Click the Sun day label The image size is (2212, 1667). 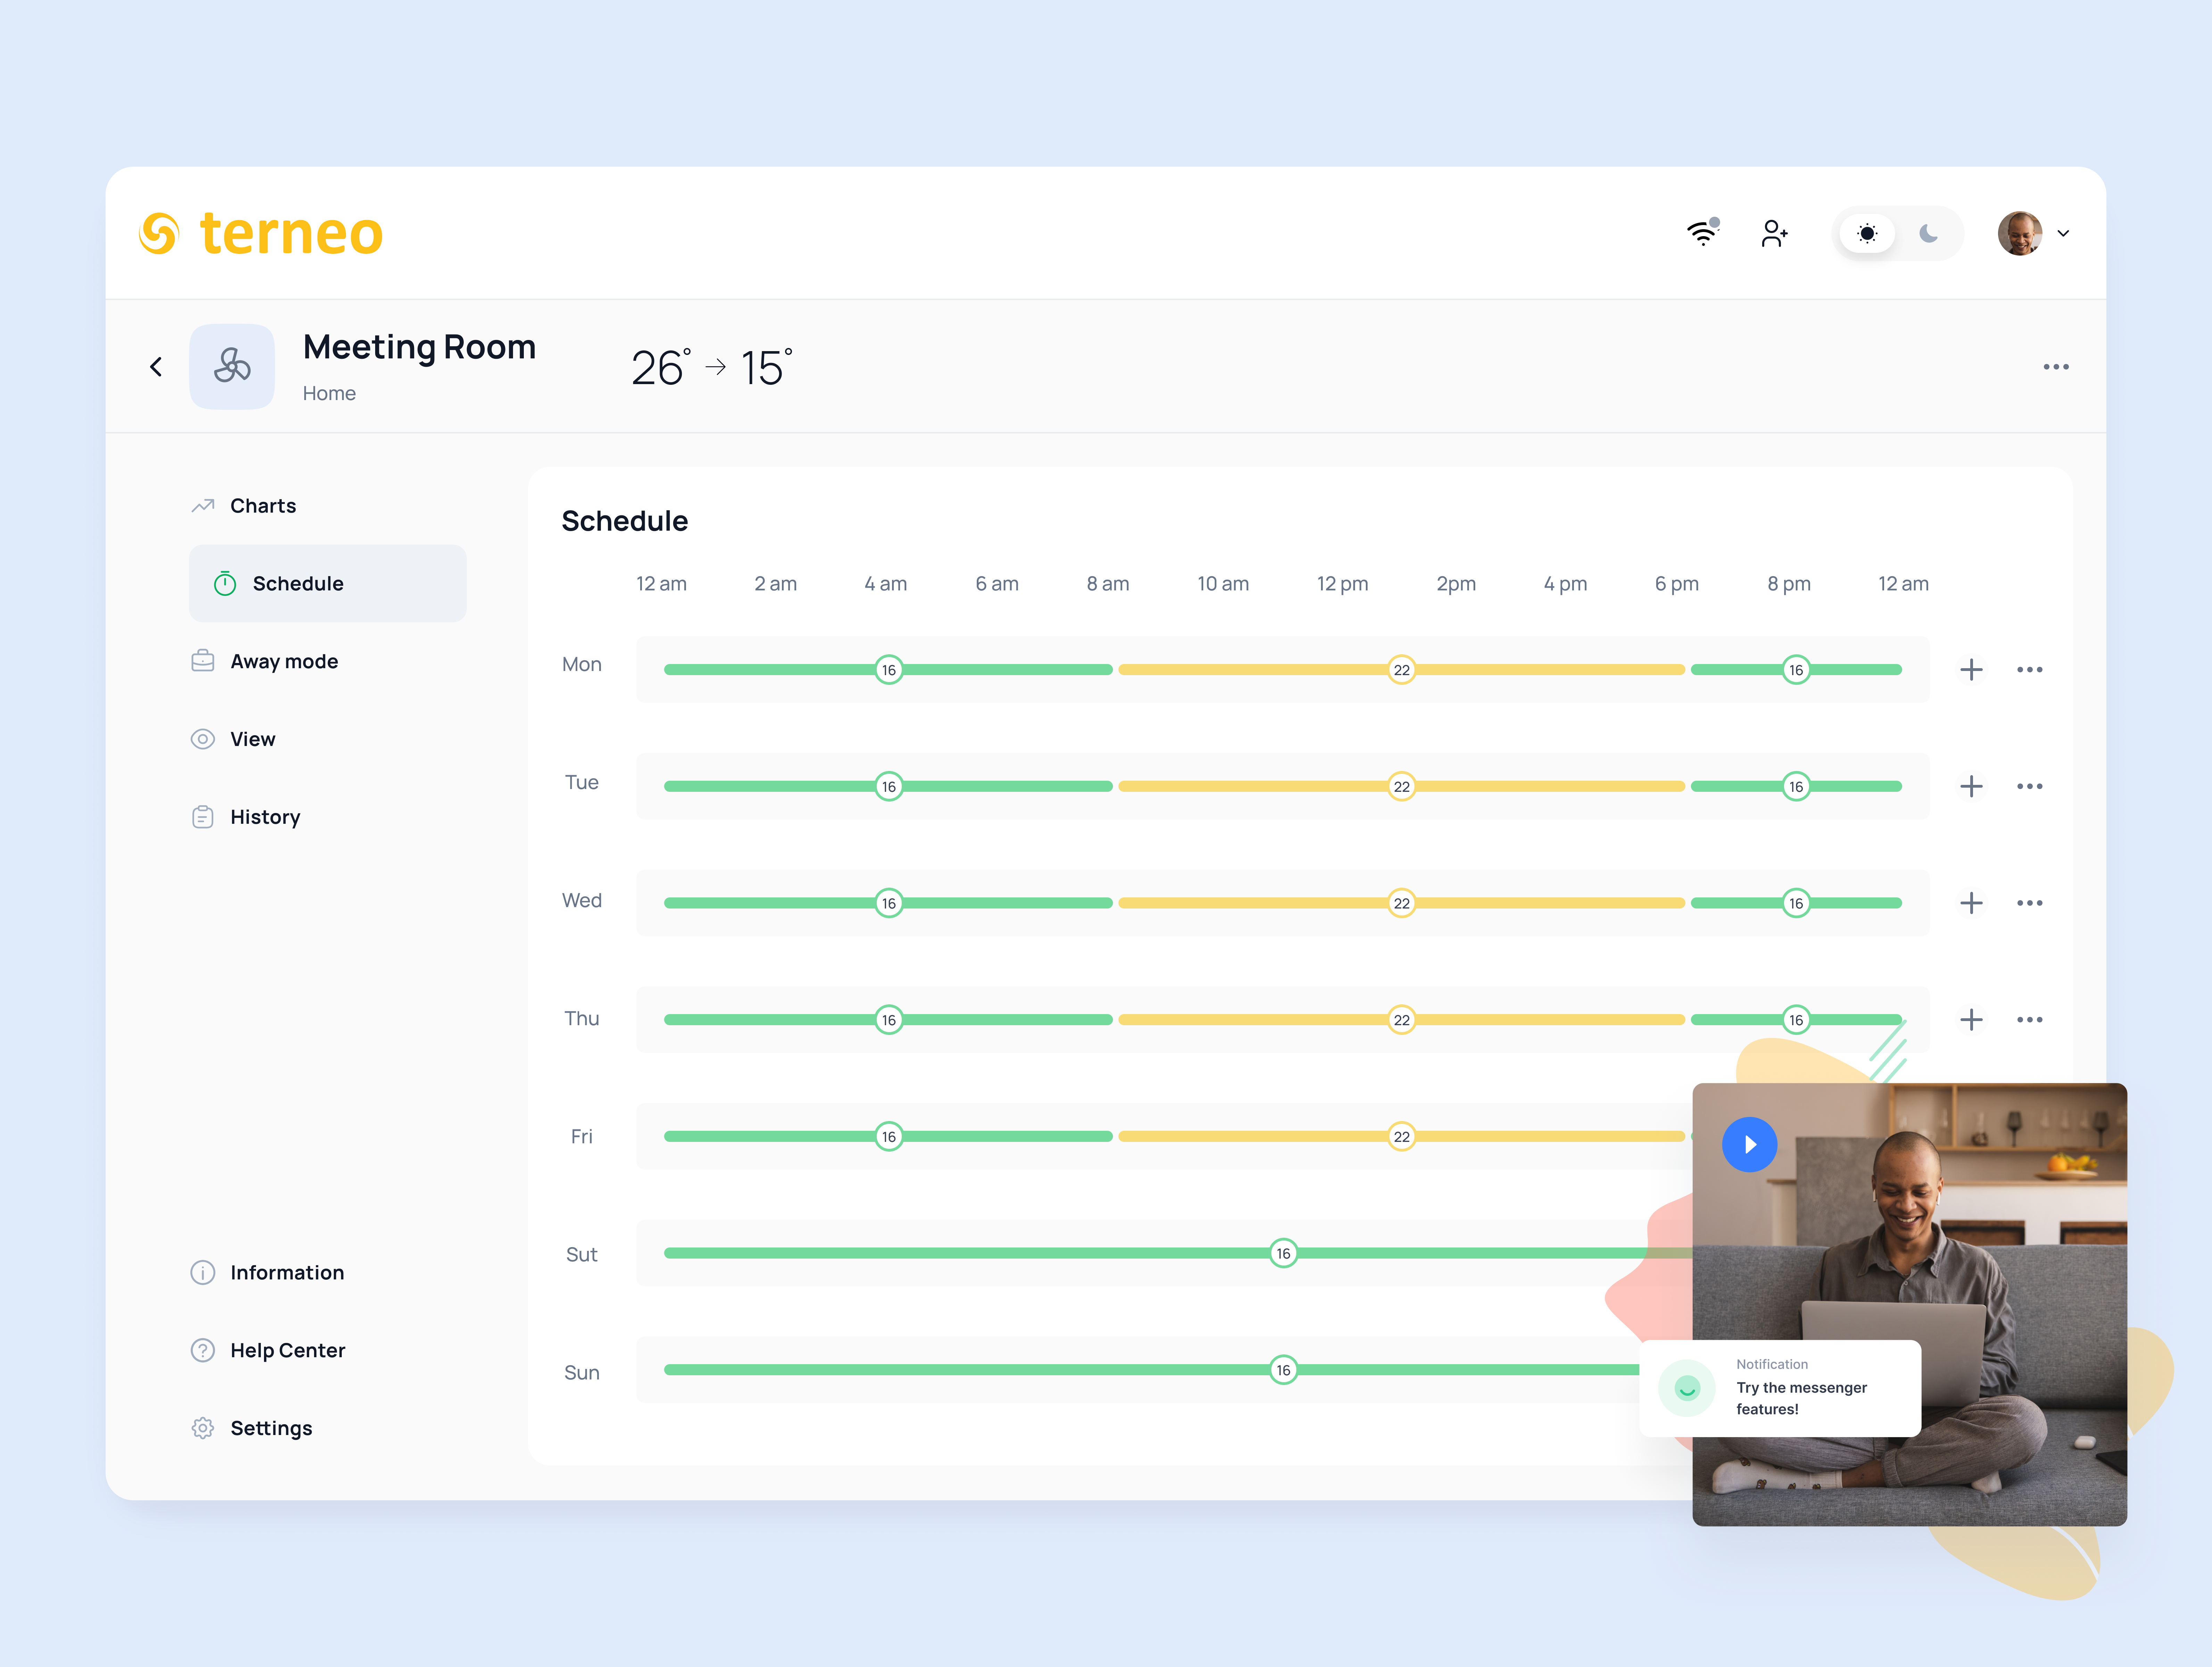[x=581, y=1372]
